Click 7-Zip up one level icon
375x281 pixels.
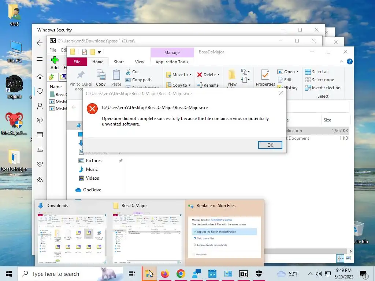[52, 77]
